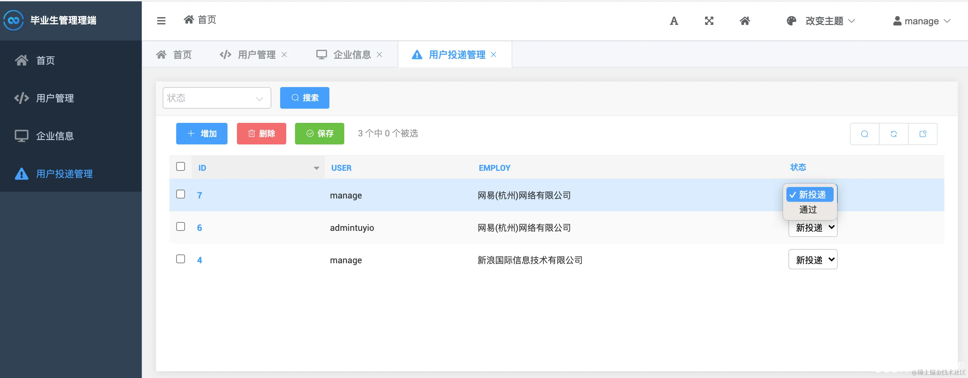The image size is (968, 378).
Task: Click the table refresh icon
Action: (894, 134)
